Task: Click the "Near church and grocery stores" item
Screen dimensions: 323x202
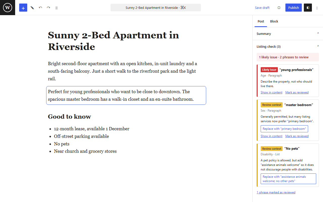Action: pos(85,151)
